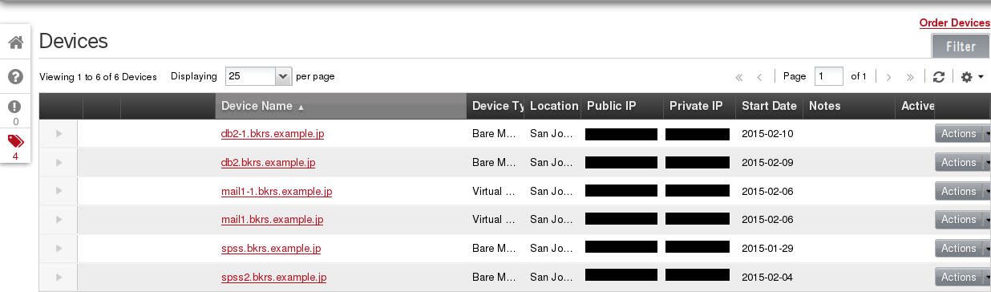Open the gear settings menu
This screenshot has width=991, height=292.
click(x=972, y=77)
